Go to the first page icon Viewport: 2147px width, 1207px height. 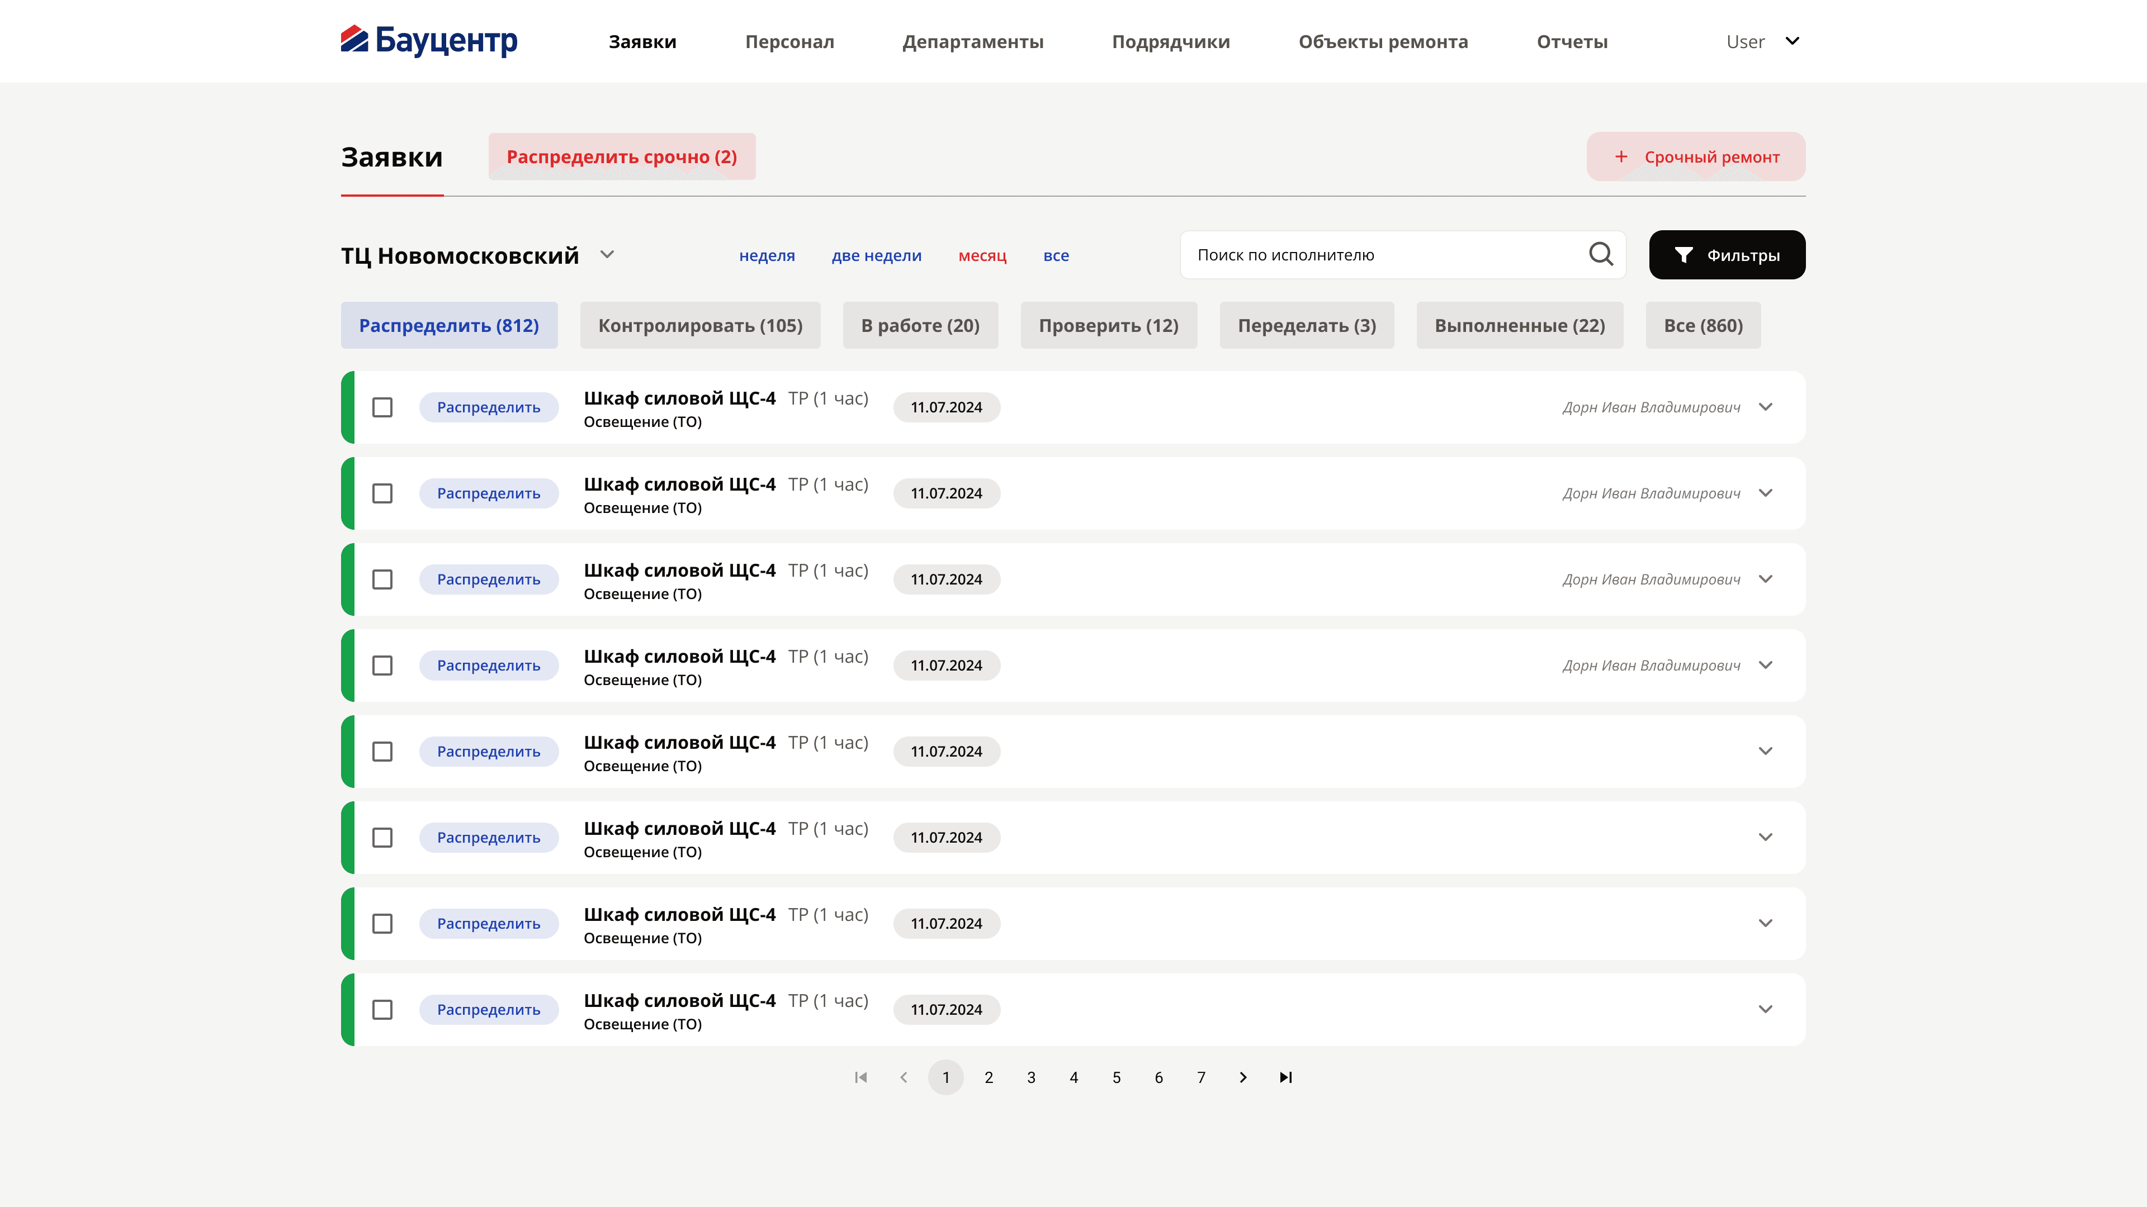pyautogui.click(x=861, y=1077)
